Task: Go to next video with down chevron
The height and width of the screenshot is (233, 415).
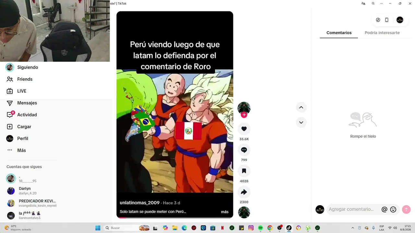Action: [301, 122]
